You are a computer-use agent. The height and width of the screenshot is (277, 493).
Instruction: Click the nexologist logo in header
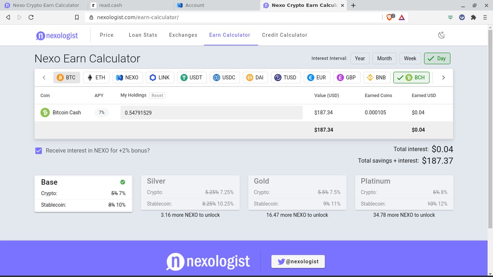57,35
